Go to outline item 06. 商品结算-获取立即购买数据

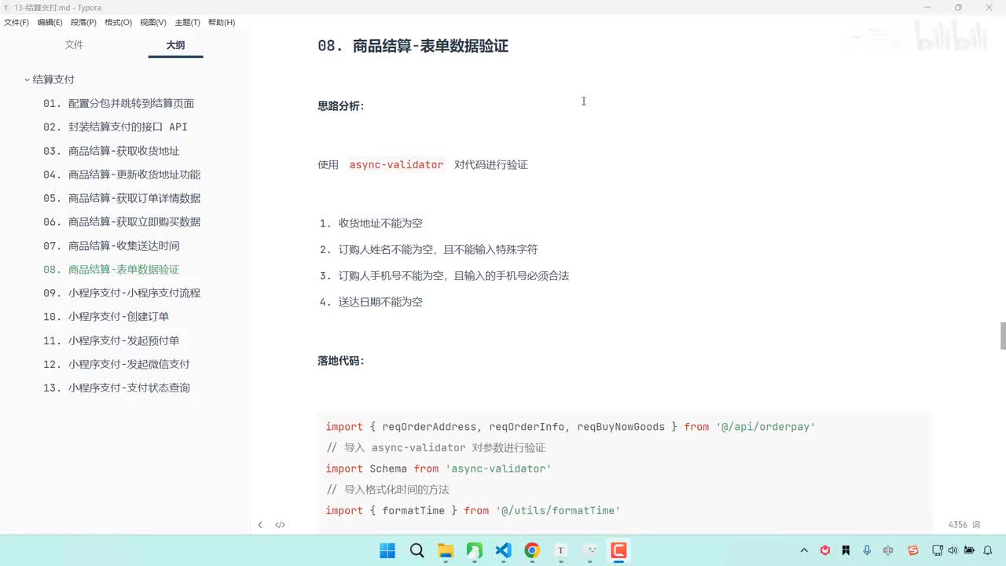[122, 222]
